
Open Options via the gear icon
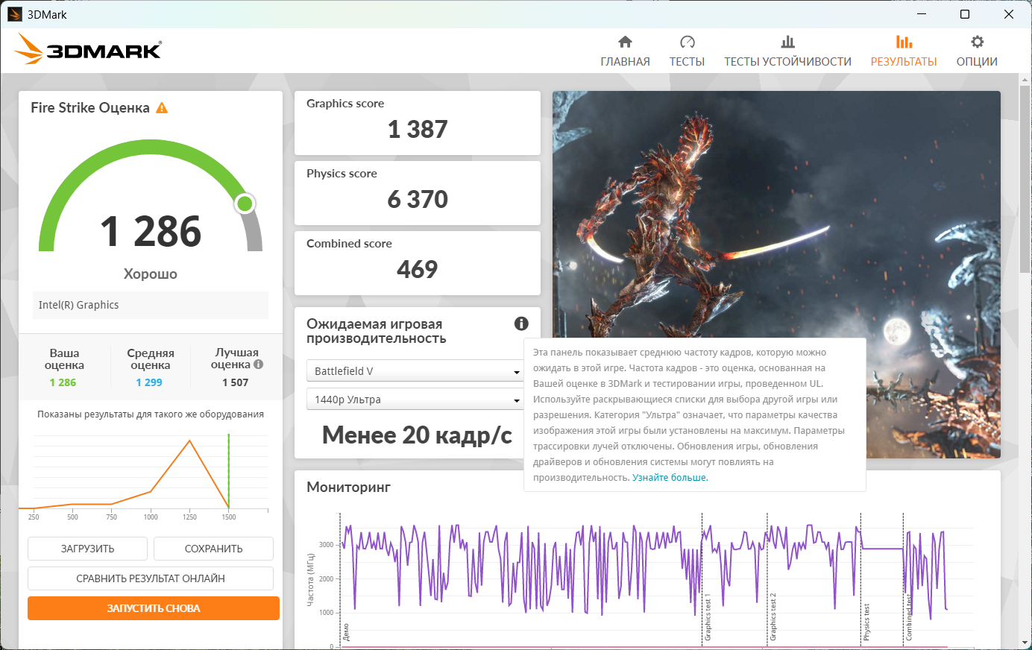pos(977,42)
